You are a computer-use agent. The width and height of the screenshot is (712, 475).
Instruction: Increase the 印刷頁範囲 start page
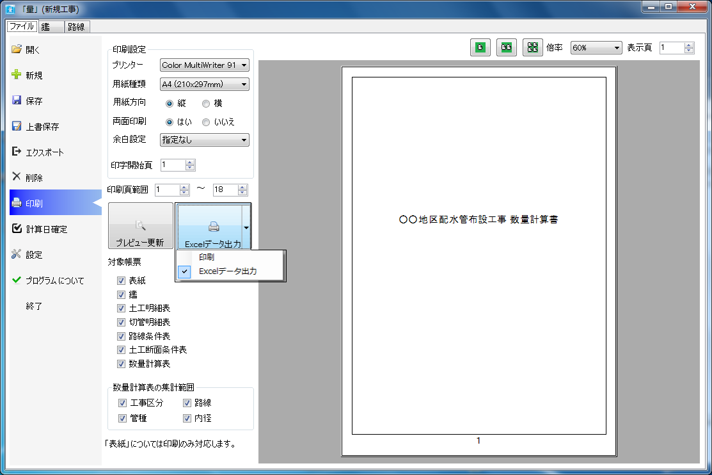click(184, 188)
